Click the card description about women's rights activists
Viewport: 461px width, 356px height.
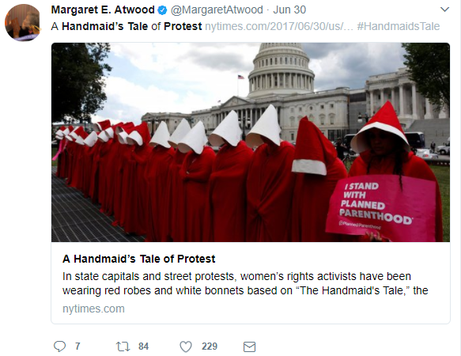(x=245, y=283)
